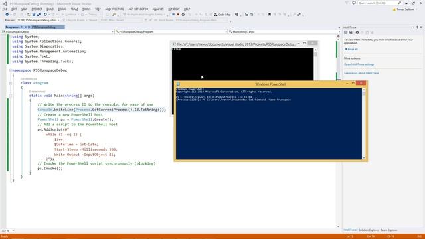
Task: Switch to the IntelliTrace bottom tab
Action: coord(350,230)
